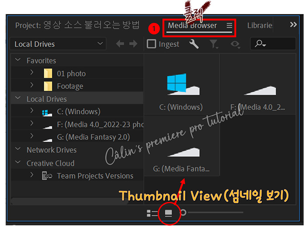
Task: Open ingest settings wrench icon
Action: (x=194, y=44)
